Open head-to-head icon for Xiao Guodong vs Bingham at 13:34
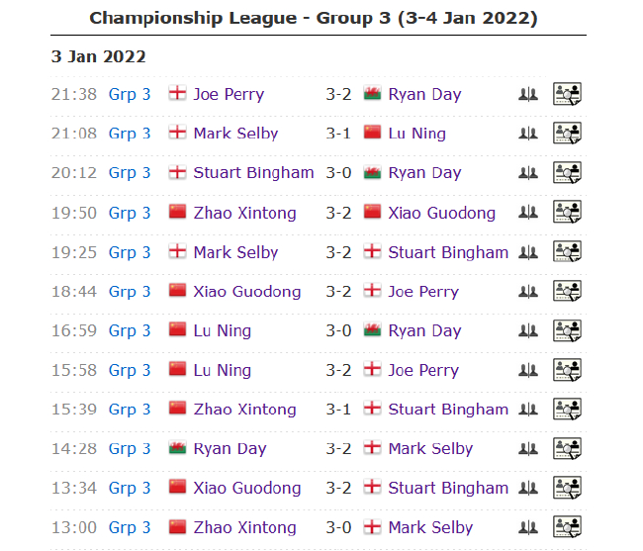The image size is (643, 551). (527, 488)
